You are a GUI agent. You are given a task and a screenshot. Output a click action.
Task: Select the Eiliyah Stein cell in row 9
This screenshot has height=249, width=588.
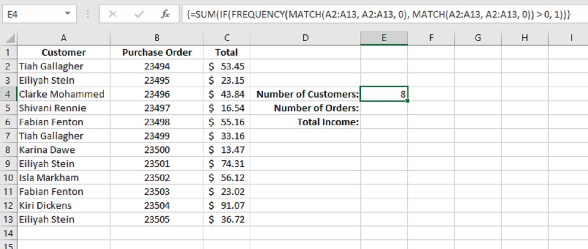64,164
